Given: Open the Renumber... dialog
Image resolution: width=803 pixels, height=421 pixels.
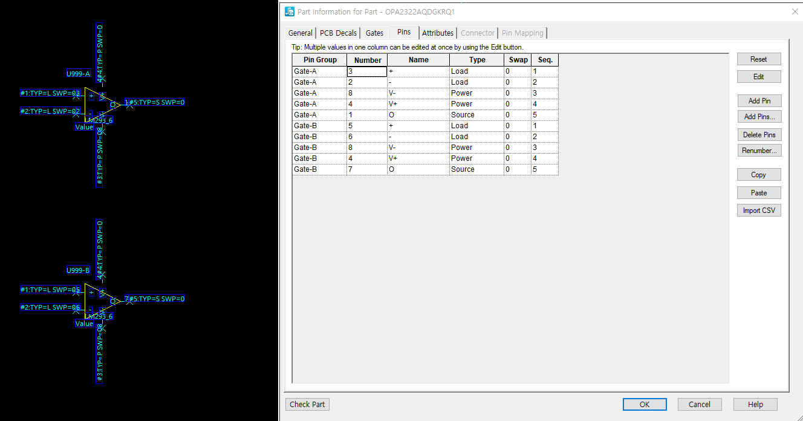Looking at the screenshot, I should click(x=758, y=151).
